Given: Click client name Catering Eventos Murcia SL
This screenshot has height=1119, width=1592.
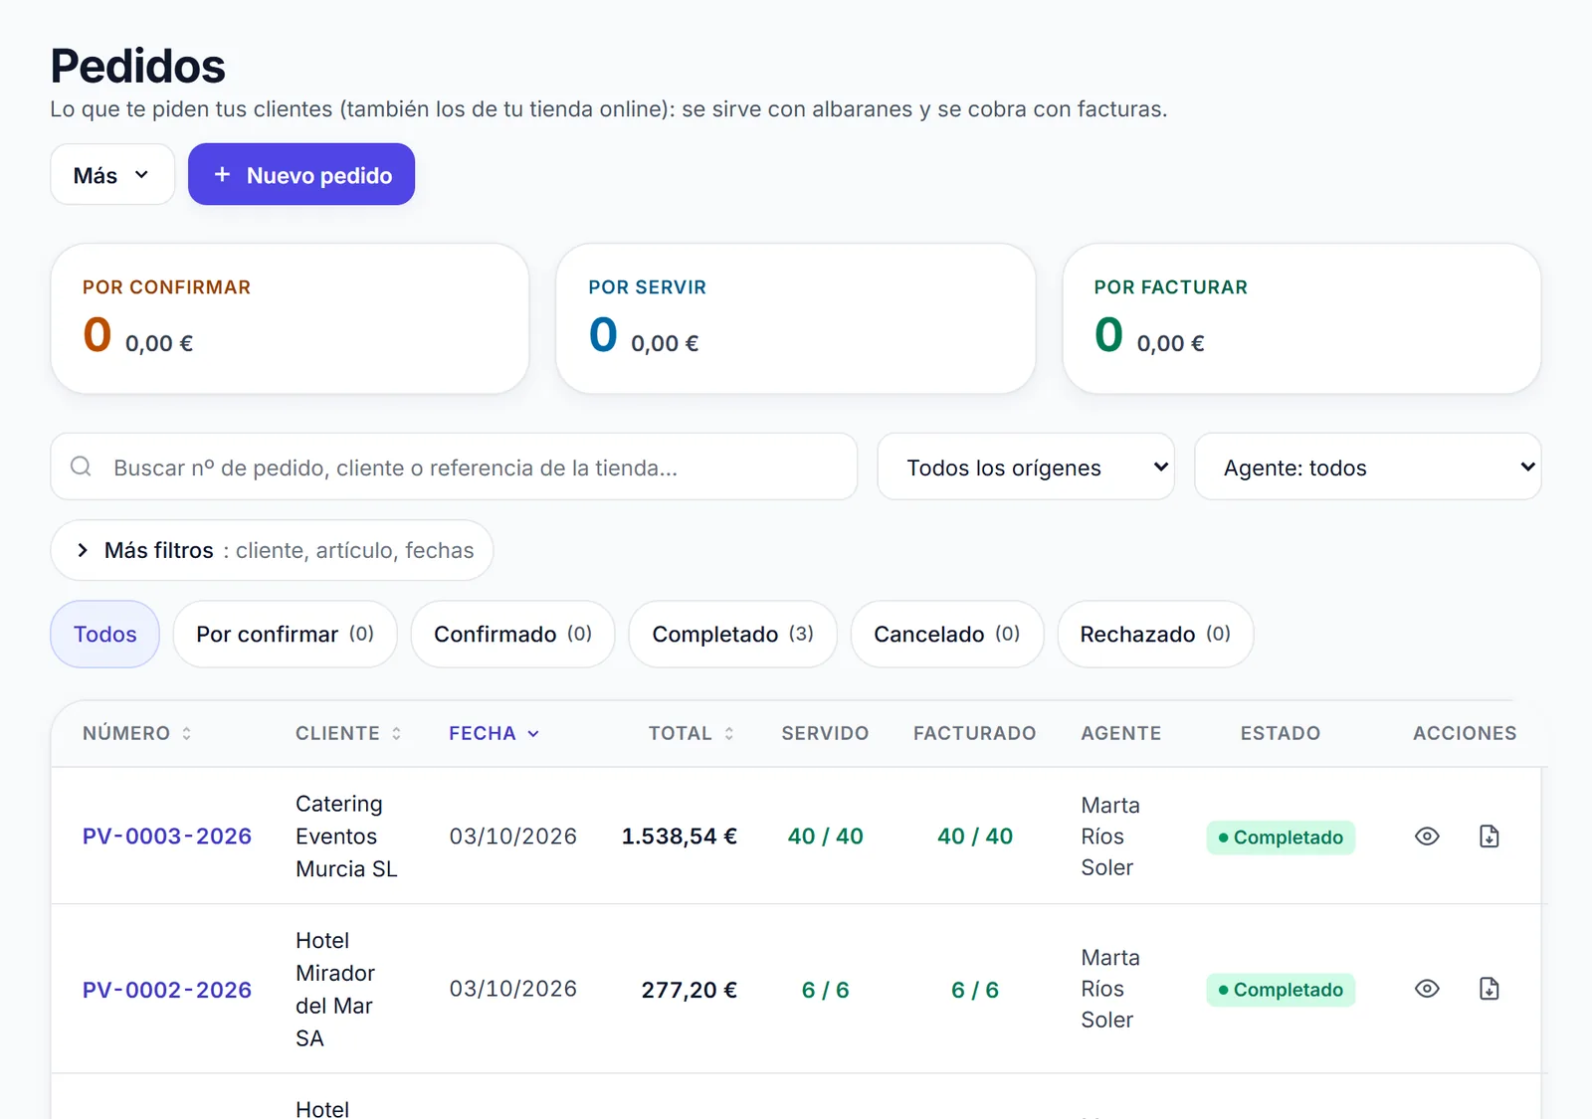Looking at the screenshot, I should [x=346, y=837].
